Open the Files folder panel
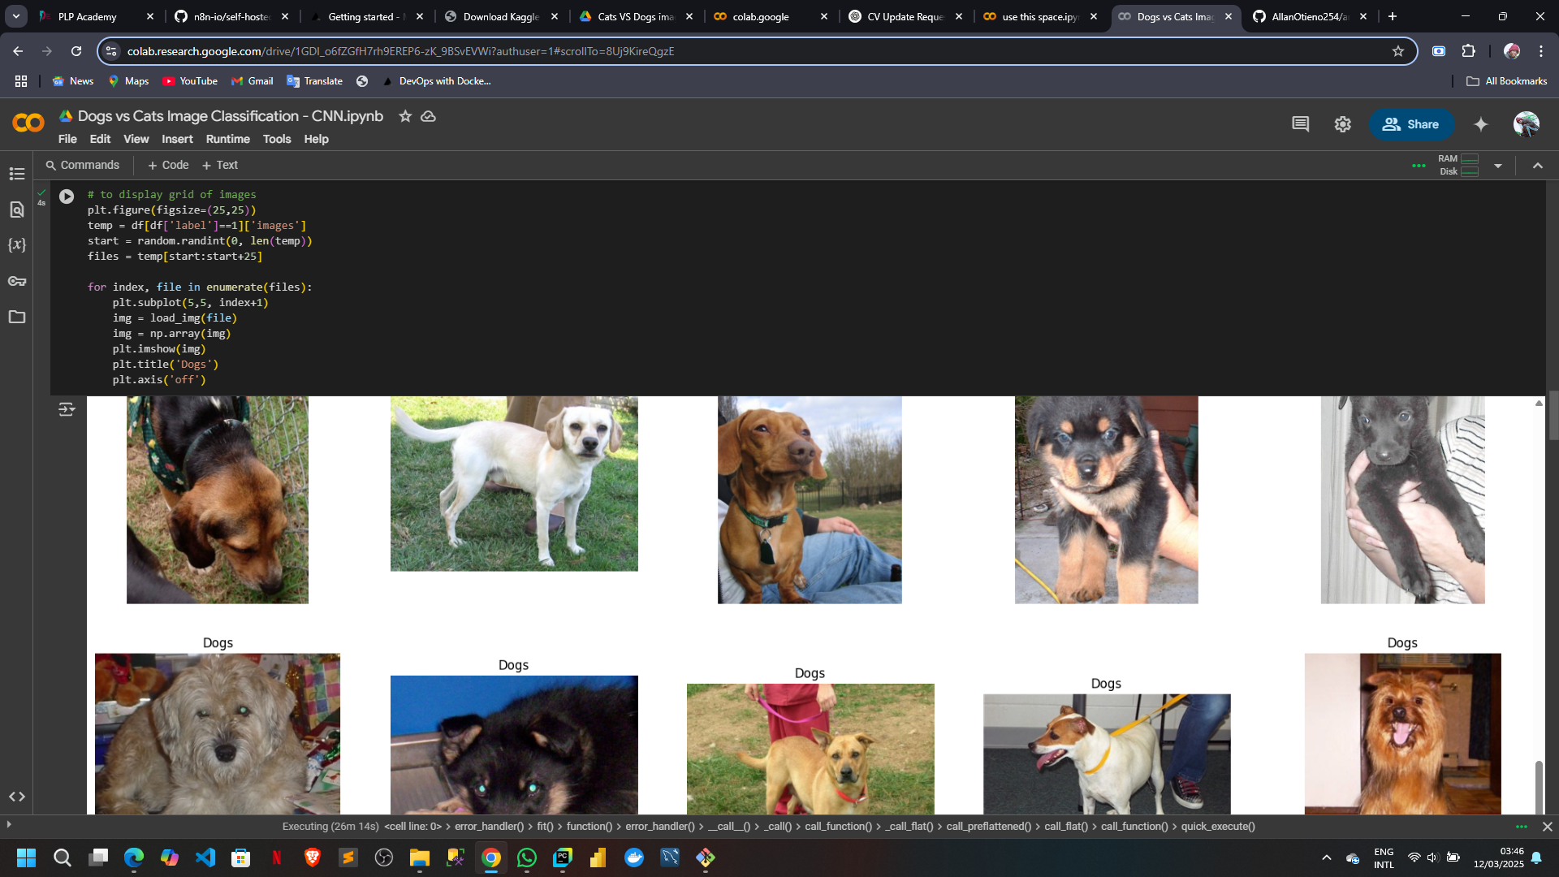This screenshot has height=877, width=1559. pos(17,317)
